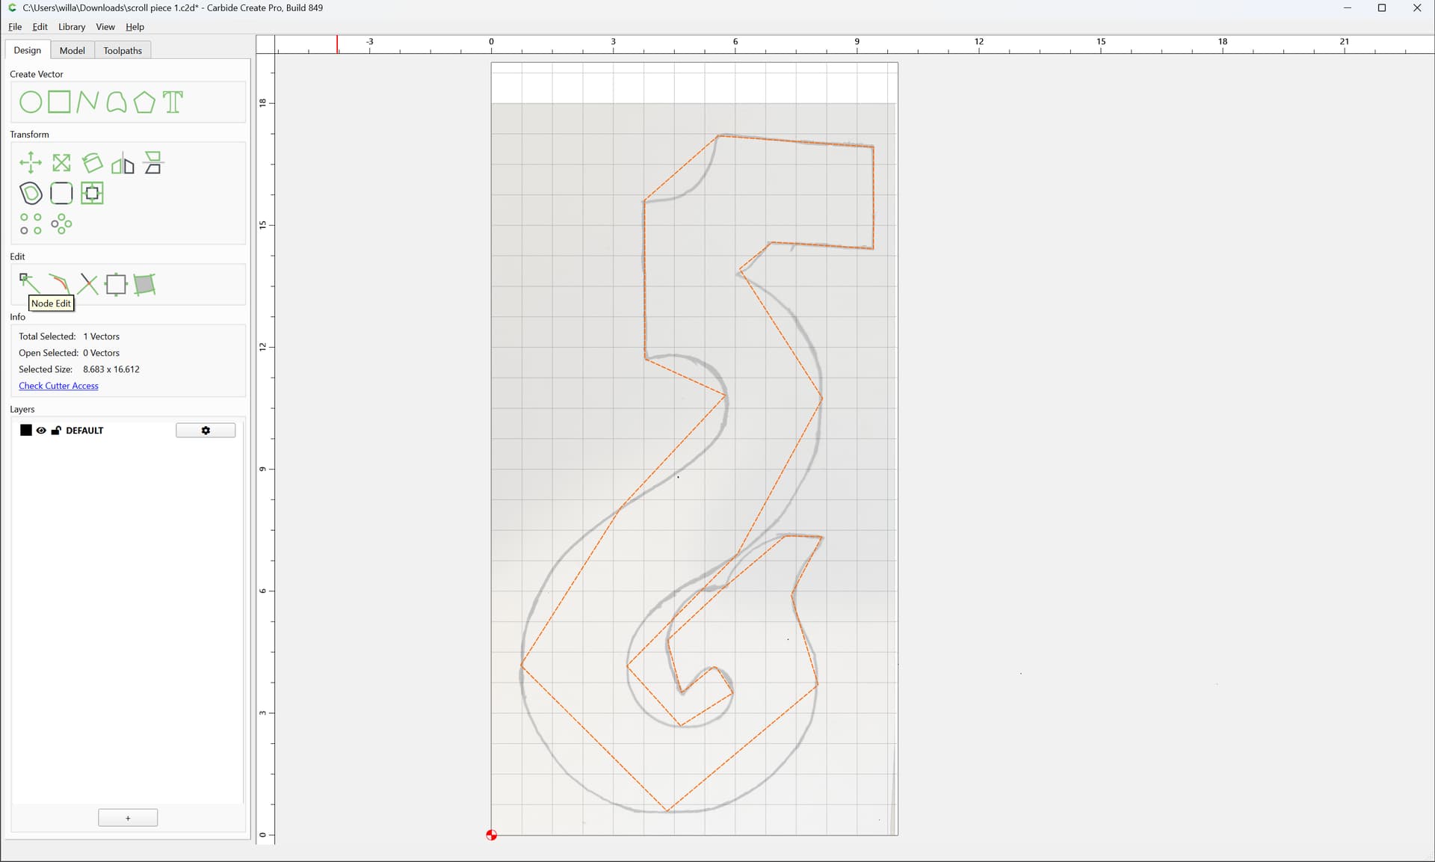
Task: Minimize the Carbide Create window
Action: point(1348,8)
